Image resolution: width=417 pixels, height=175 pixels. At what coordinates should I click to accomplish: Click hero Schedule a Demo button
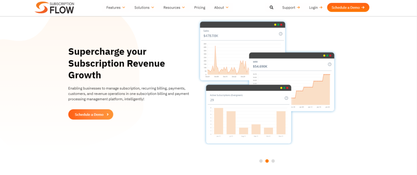[x=90, y=114]
